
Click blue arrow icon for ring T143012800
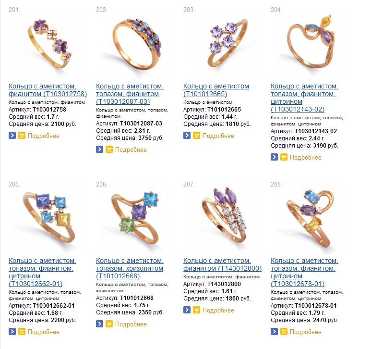[x=187, y=310]
